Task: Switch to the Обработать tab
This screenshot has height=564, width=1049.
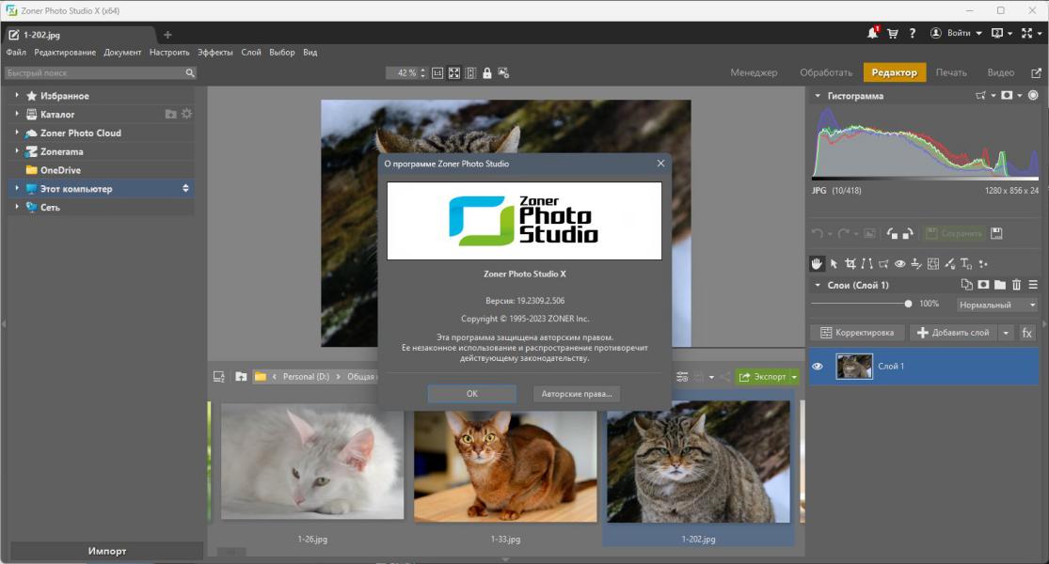Action: [x=826, y=72]
